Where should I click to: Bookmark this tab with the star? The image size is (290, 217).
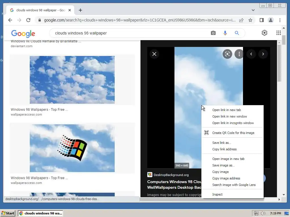point(250,20)
